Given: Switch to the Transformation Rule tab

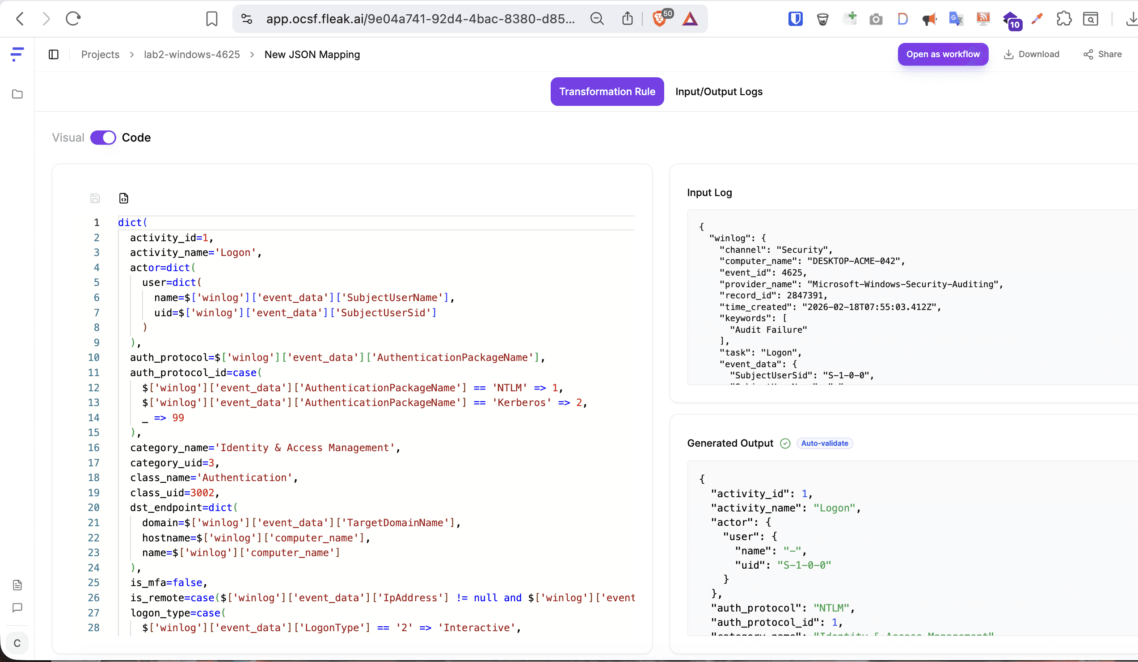Looking at the screenshot, I should coord(607,92).
